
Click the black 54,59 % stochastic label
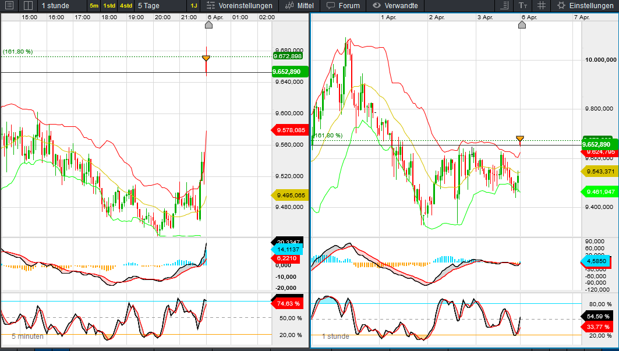(597, 316)
